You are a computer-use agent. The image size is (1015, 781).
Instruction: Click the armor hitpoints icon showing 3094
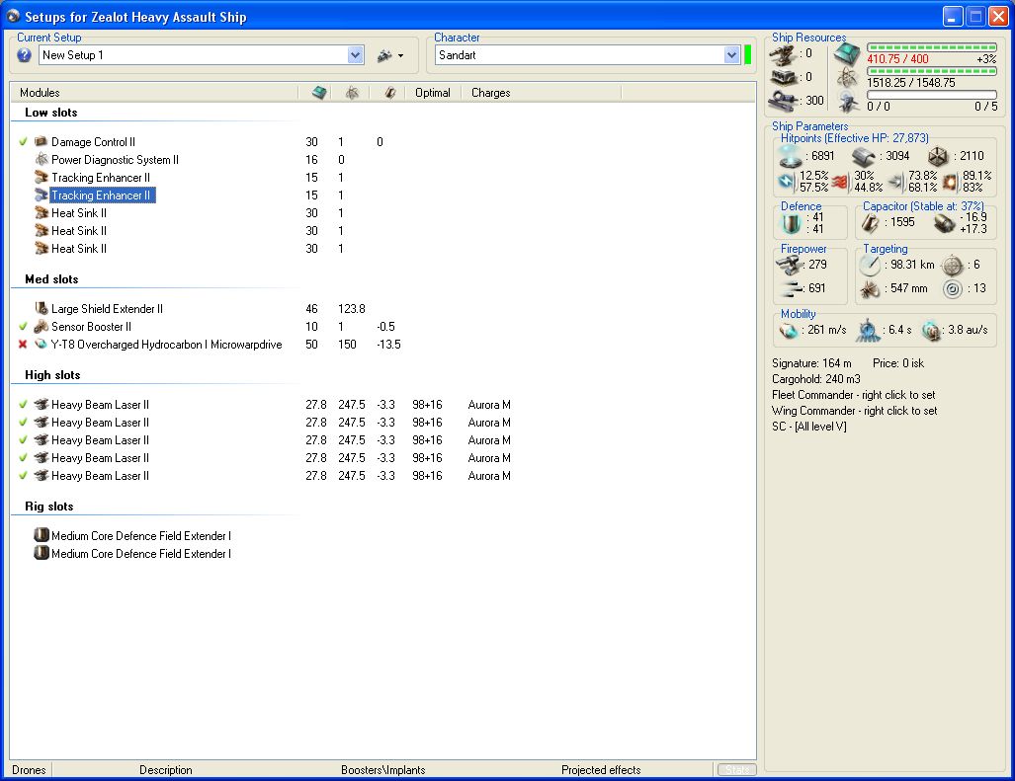point(864,156)
